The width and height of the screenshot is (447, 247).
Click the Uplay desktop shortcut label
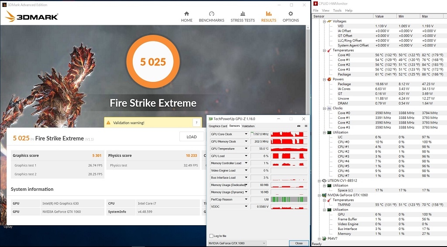click(x=8, y=227)
